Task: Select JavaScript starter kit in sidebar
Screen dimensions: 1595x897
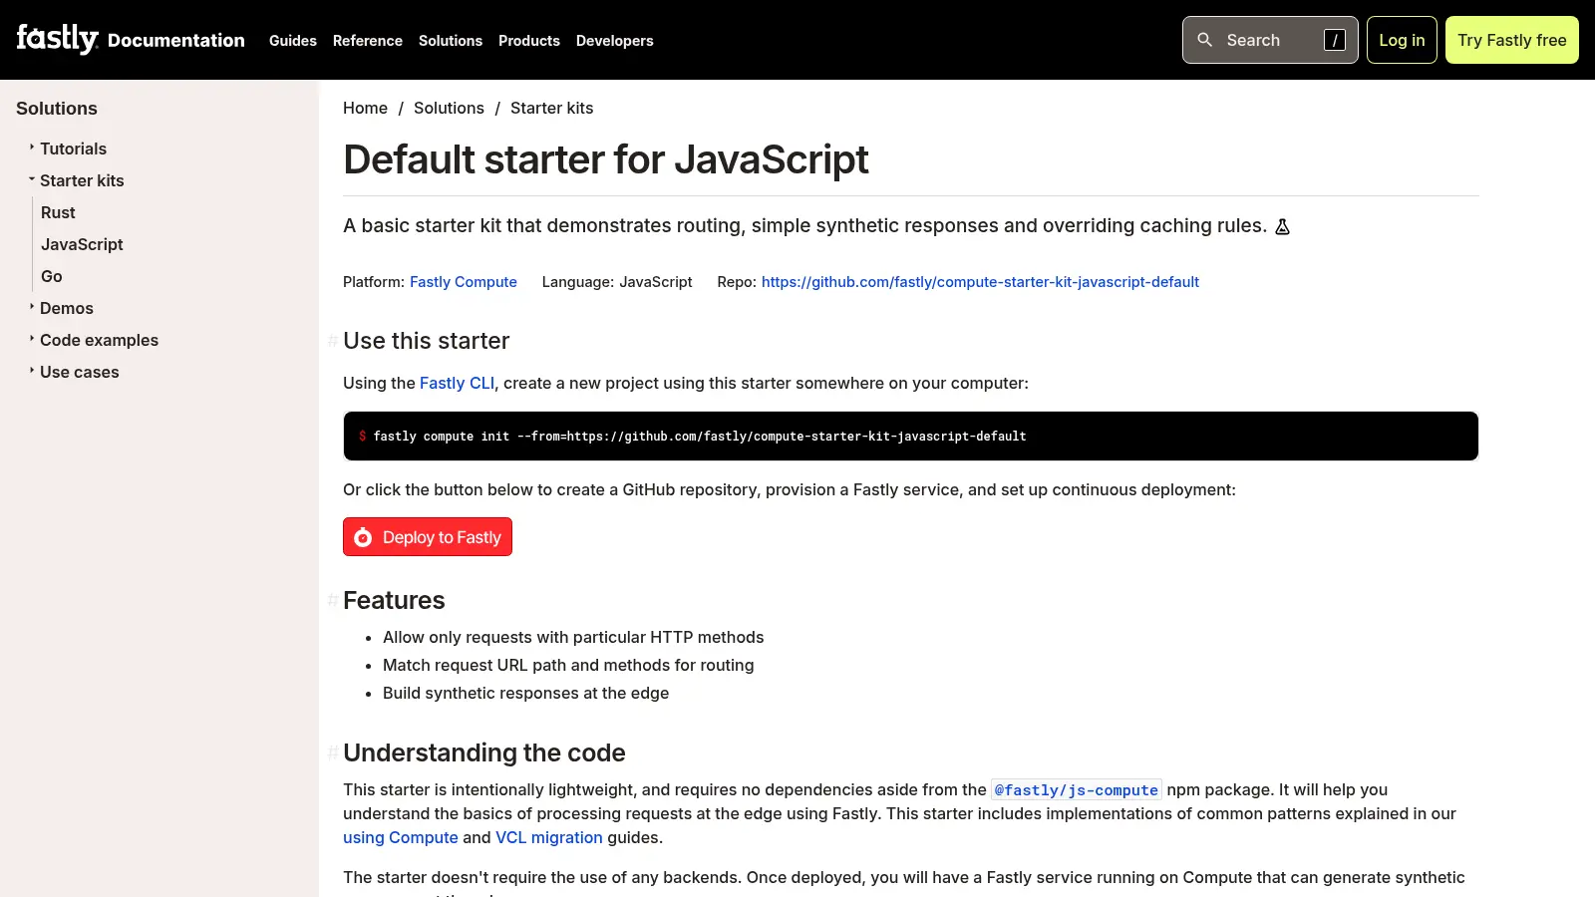Action: 82,244
